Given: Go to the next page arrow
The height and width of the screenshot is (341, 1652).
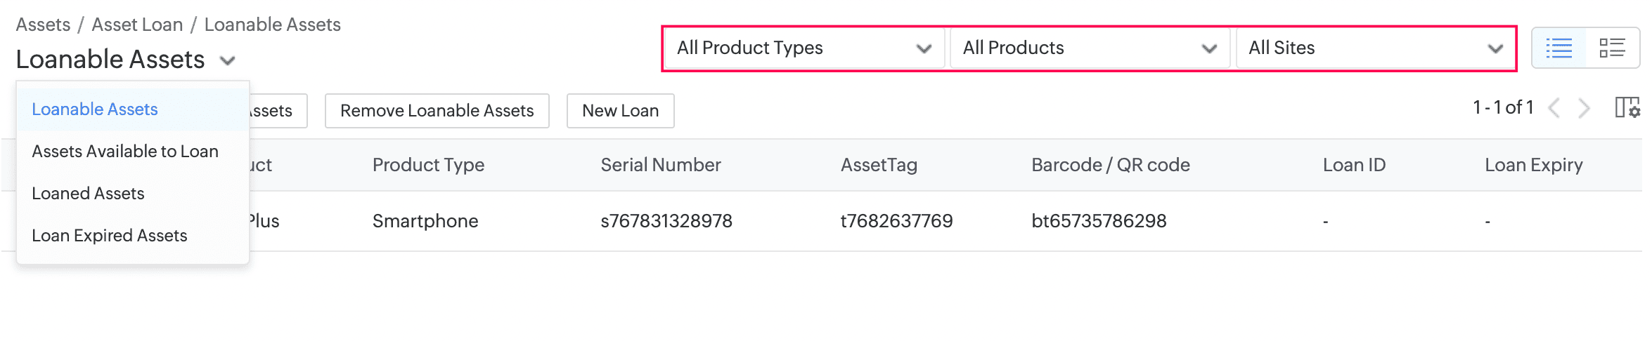Looking at the screenshot, I should [x=1584, y=109].
